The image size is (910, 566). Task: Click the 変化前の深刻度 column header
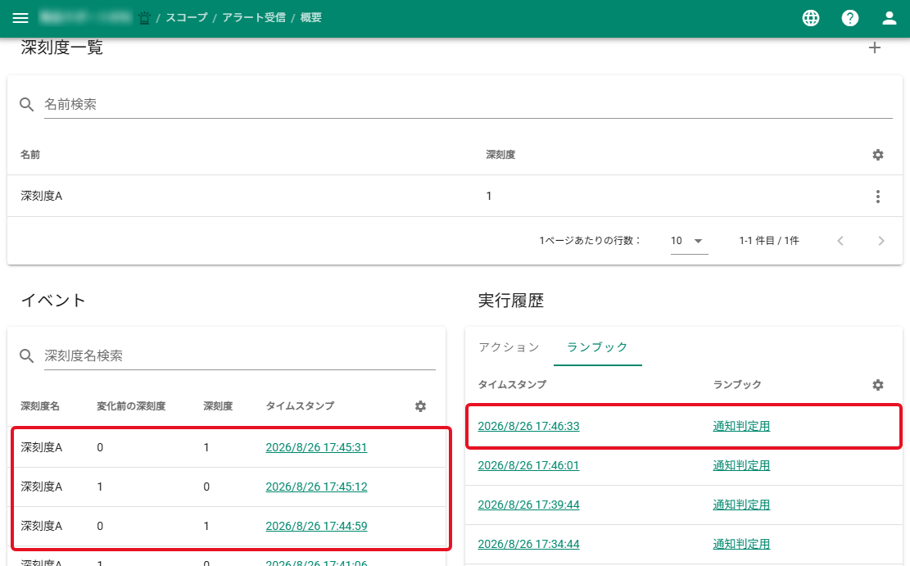131,406
